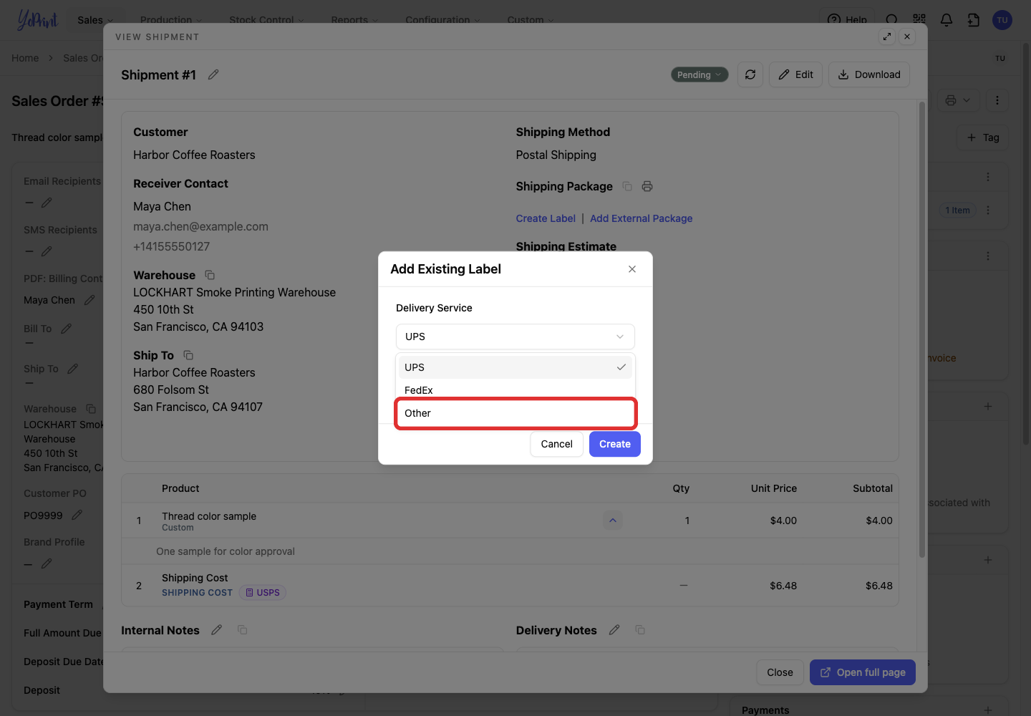The height and width of the screenshot is (716, 1031).
Task: Add a Tag on the Sales Order page
Action: [983, 137]
